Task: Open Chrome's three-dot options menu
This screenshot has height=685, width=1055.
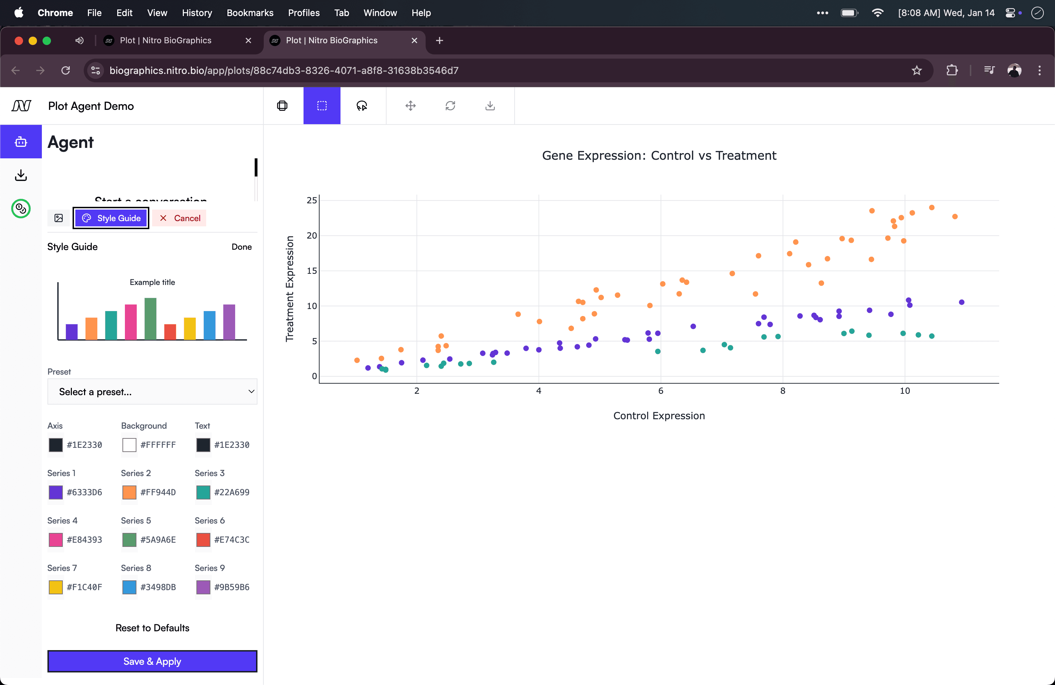Action: [x=1040, y=70]
